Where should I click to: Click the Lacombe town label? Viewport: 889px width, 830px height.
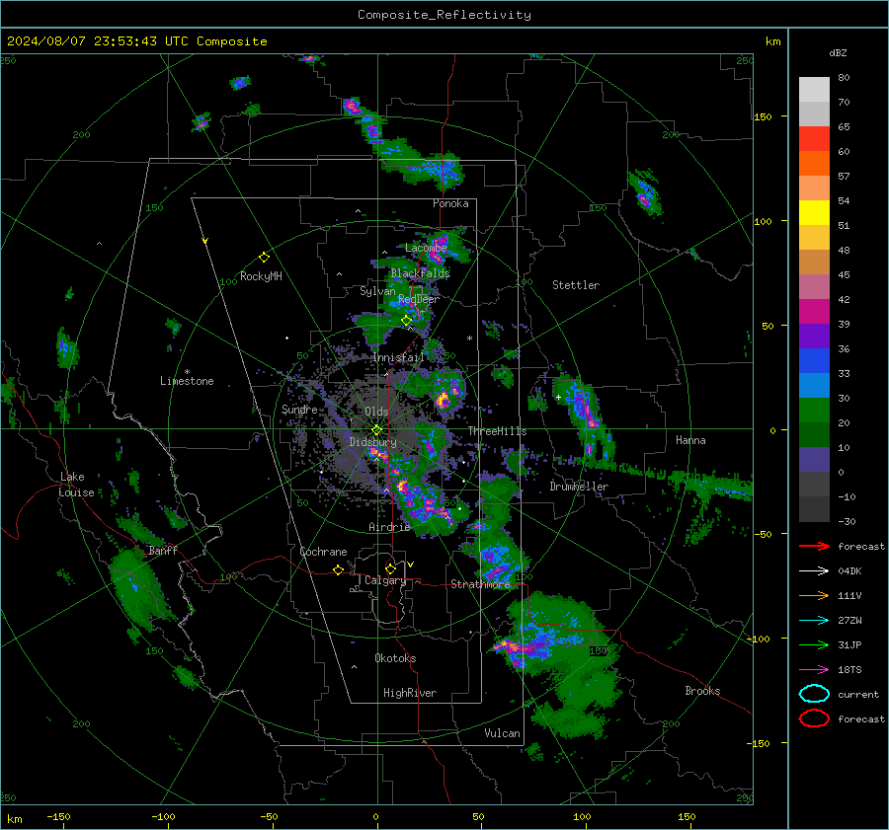pyautogui.click(x=426, y=248)
